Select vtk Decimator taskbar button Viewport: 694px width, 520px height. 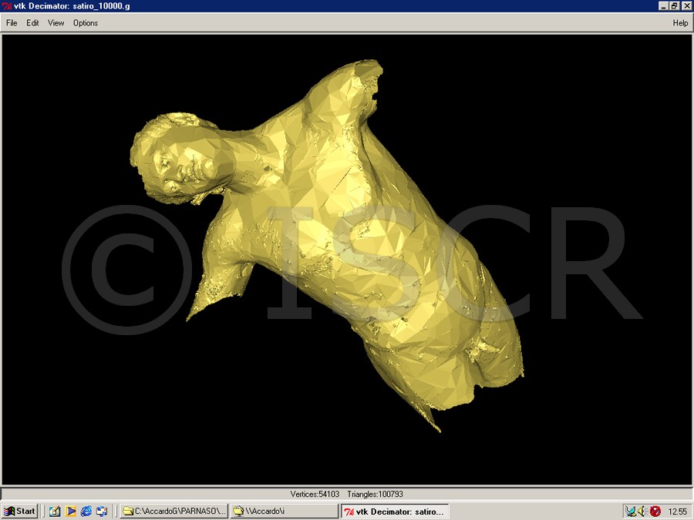pos(395,512)
